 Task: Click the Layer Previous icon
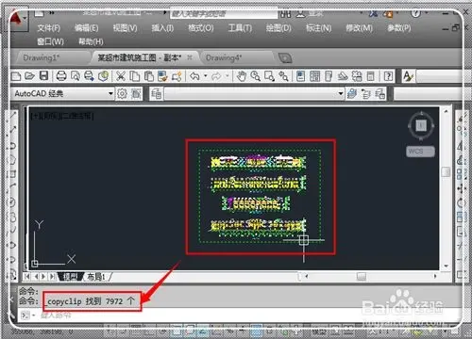point(366,93)
